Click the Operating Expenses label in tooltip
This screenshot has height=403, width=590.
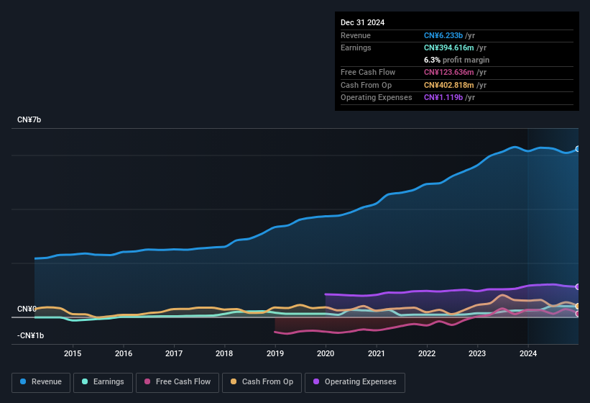click(x=377, y=98)
